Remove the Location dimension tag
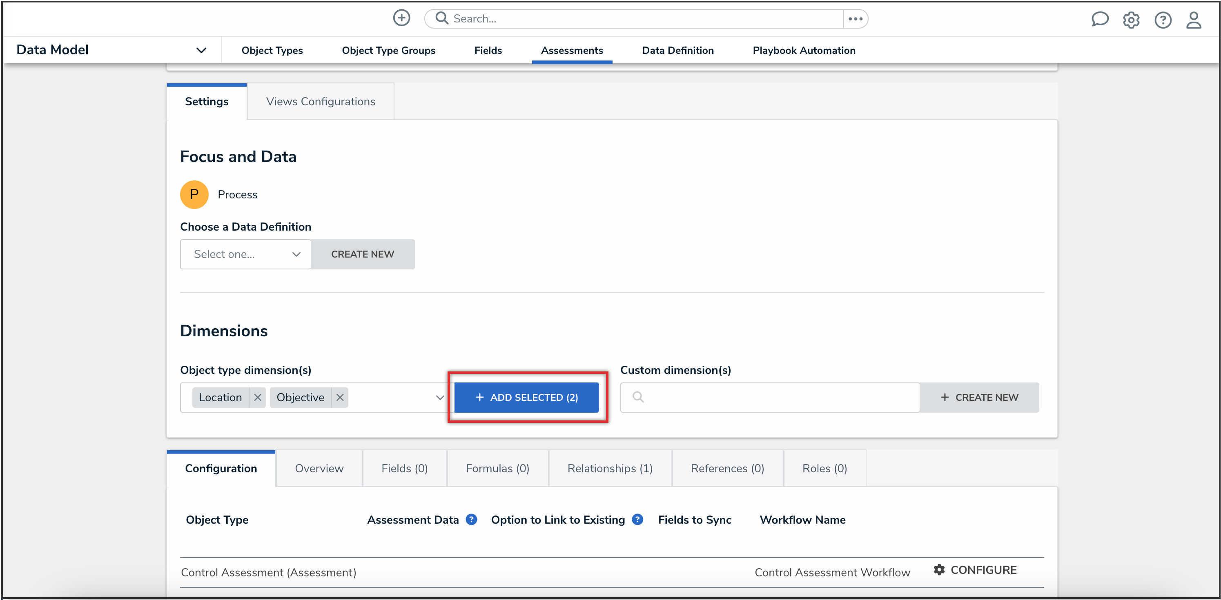This screenshot has height=600, width=1221. (x=257, y=397)
